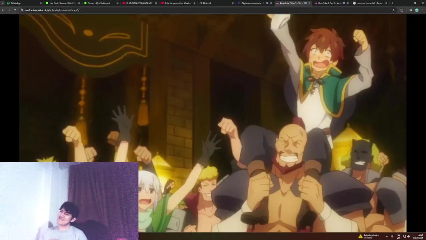Viewport: 426px width, 240px height.
Task: Close the active KonoSuba 2 Cap 3 tab
Action: pos(310,3)
